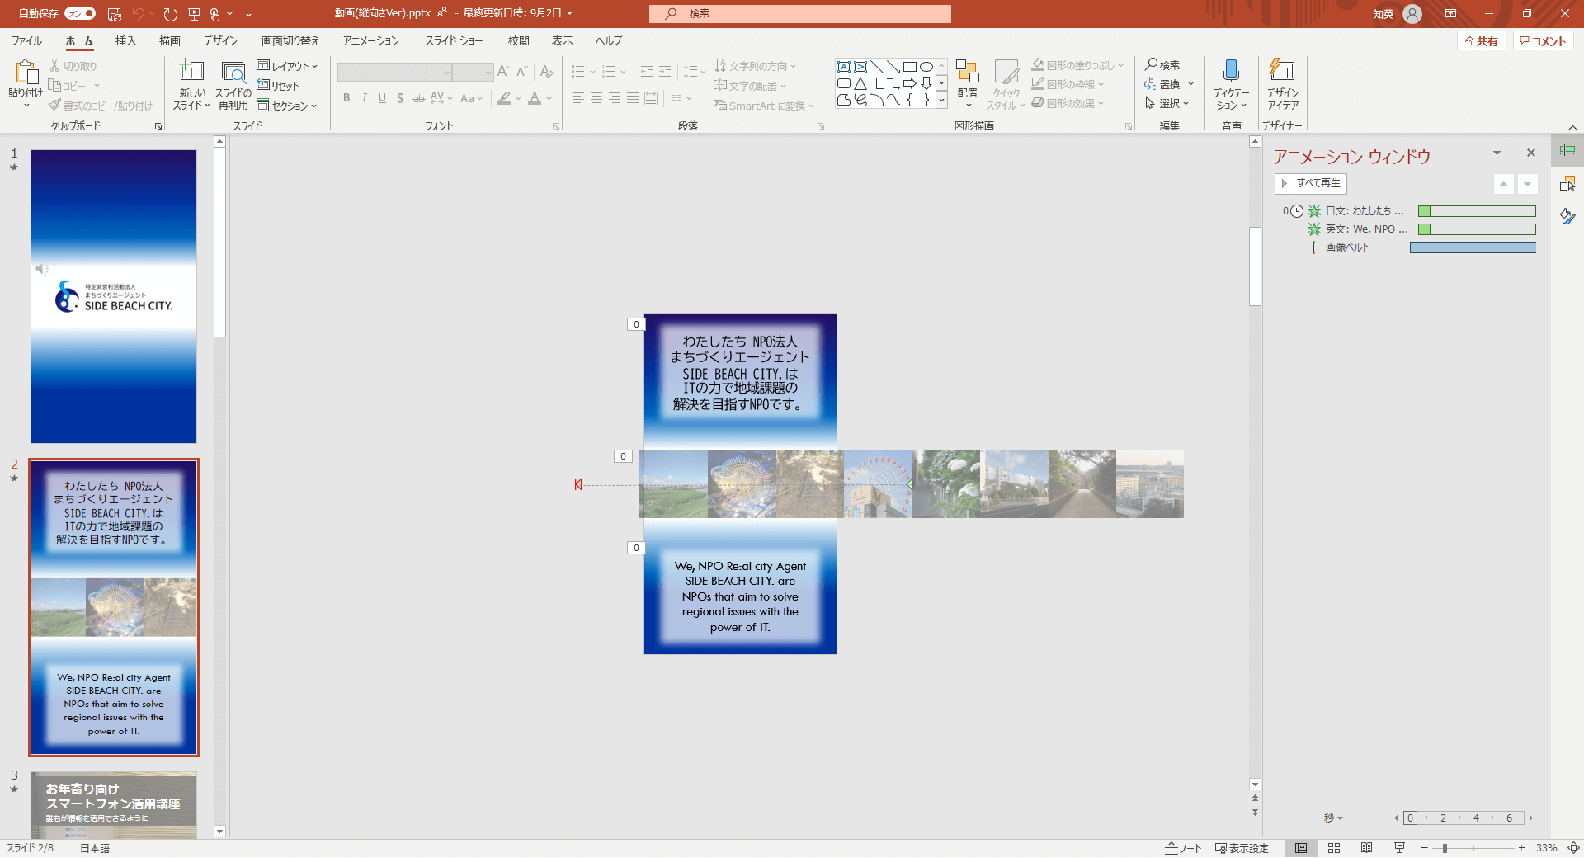The height and width of the screenshot is (858, 1584).
Task: Start slideshow from beginning icon
Action: (x=194, y=14)
